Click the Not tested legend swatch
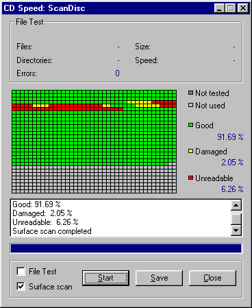 (x=190, y=93)
